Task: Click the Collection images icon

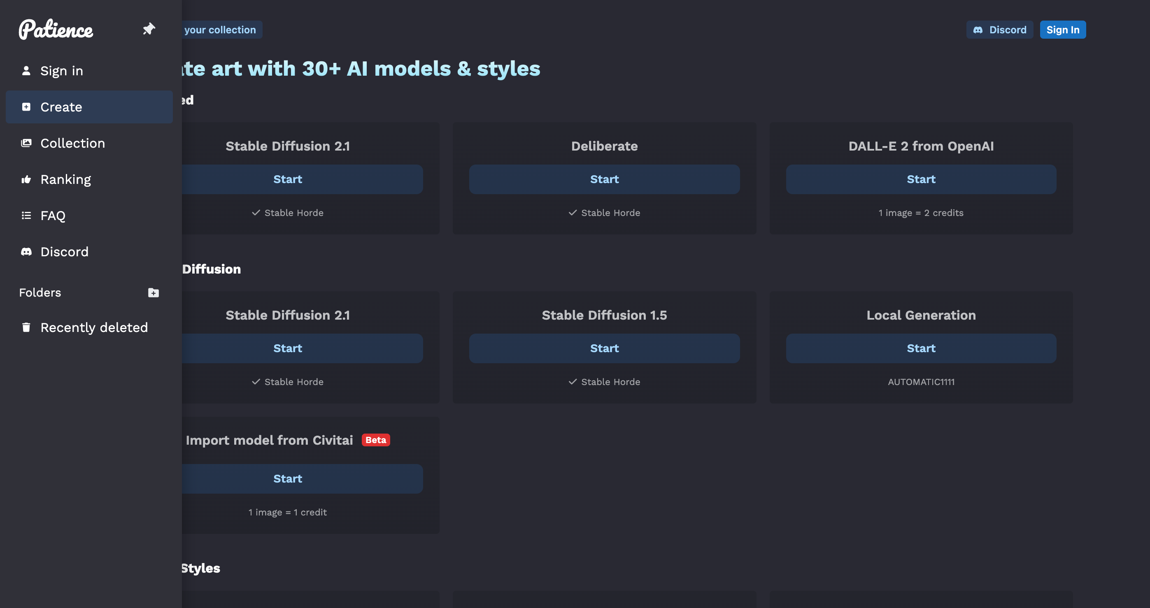Action: click(26, 143)
